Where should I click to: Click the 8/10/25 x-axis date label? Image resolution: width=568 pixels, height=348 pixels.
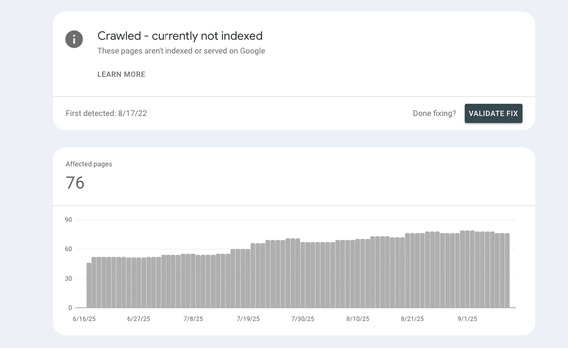[358, 319]
